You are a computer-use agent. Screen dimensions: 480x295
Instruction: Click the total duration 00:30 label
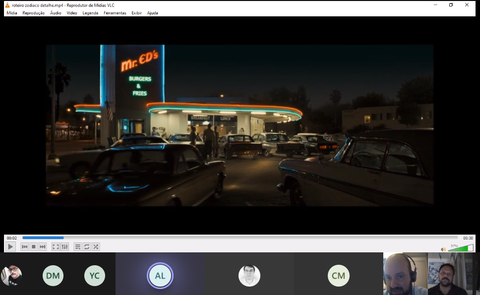[468, 238]
